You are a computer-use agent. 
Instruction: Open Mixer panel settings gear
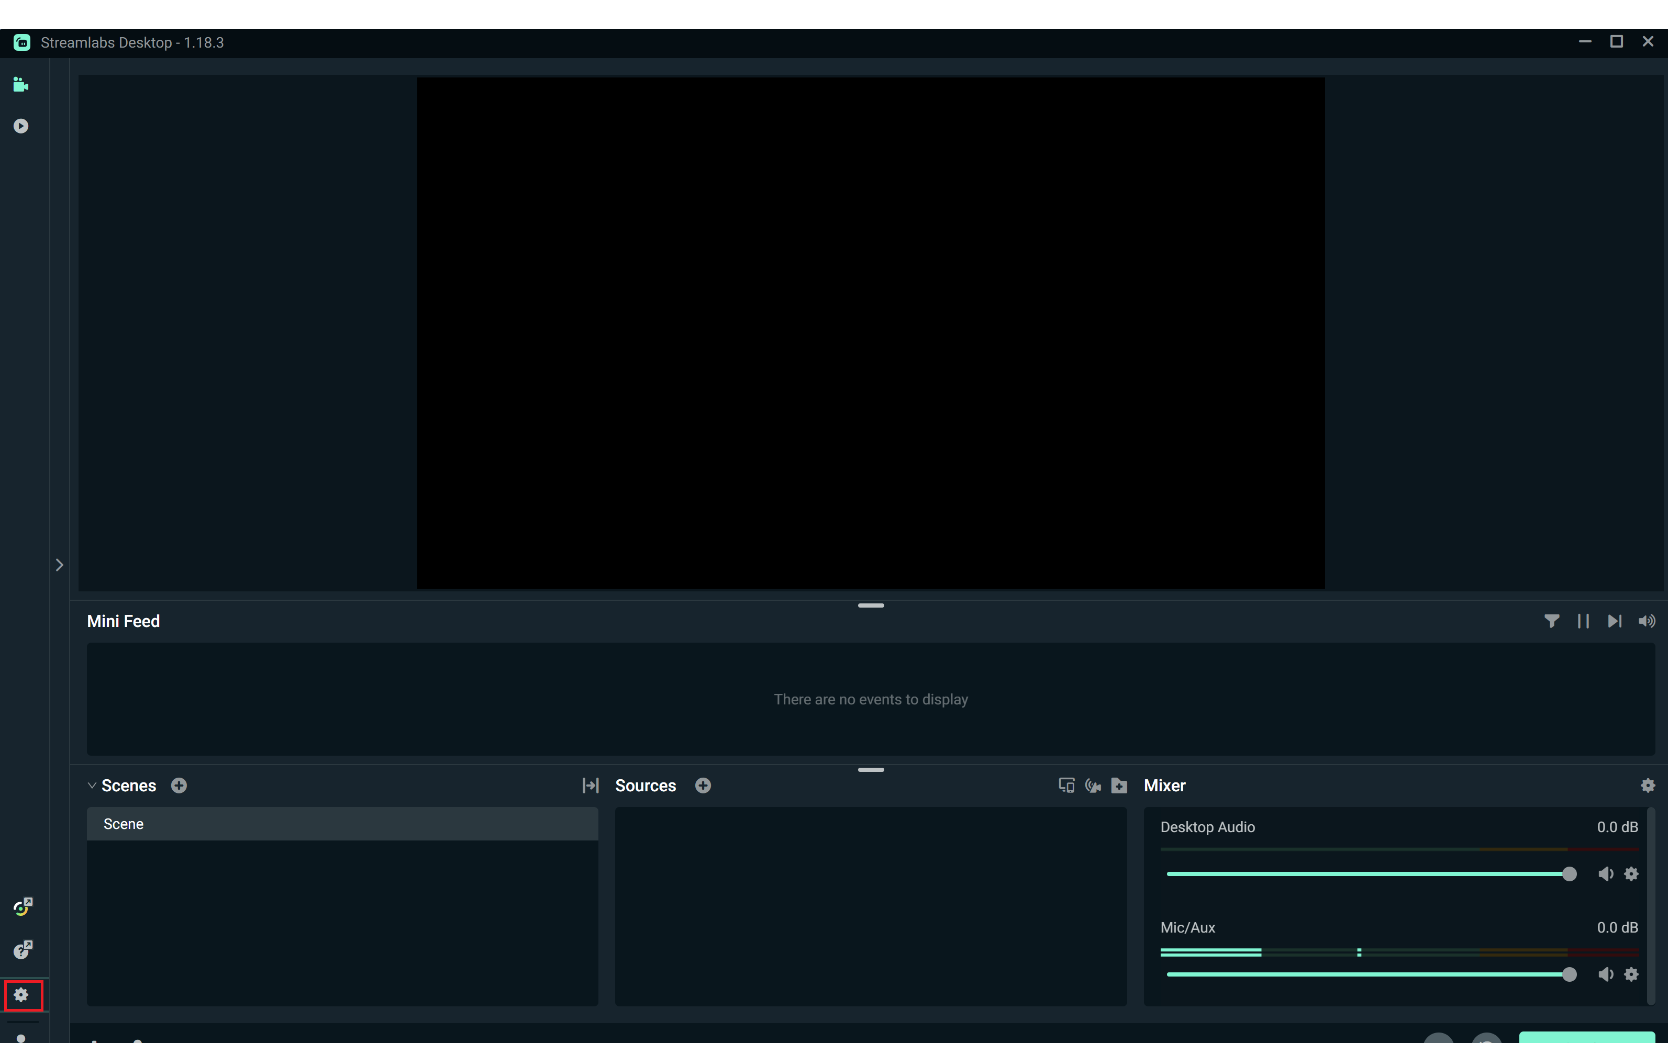click(1648, 786)
